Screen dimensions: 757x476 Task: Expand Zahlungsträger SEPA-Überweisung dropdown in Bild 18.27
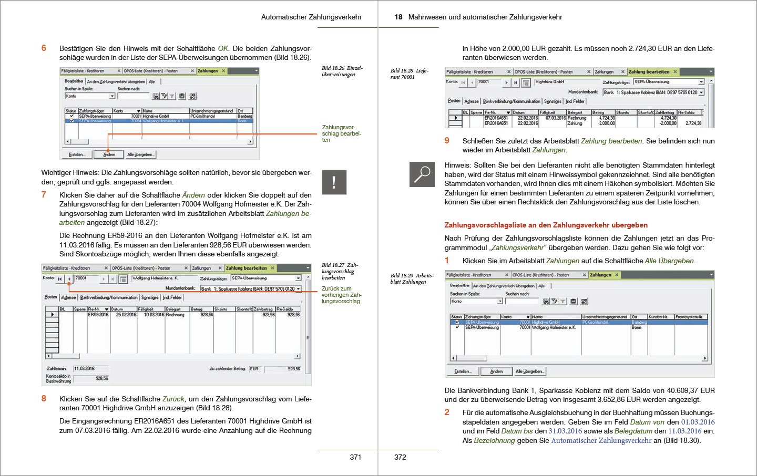pyautogui.click(x=298, y=278)
